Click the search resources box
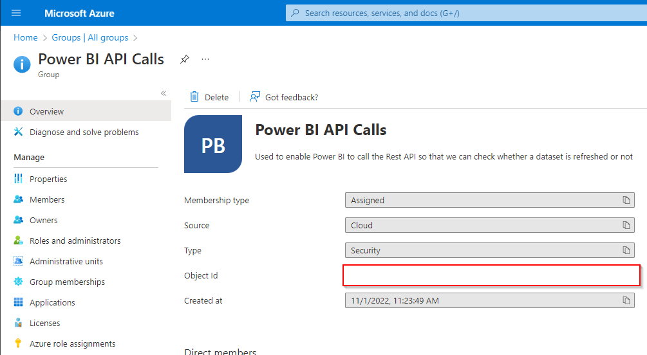The width and height of the screenshot is (647, 355). (464, 13)
